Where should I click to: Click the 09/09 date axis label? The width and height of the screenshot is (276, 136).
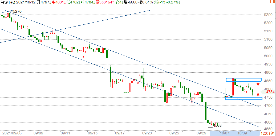(39, 133)
